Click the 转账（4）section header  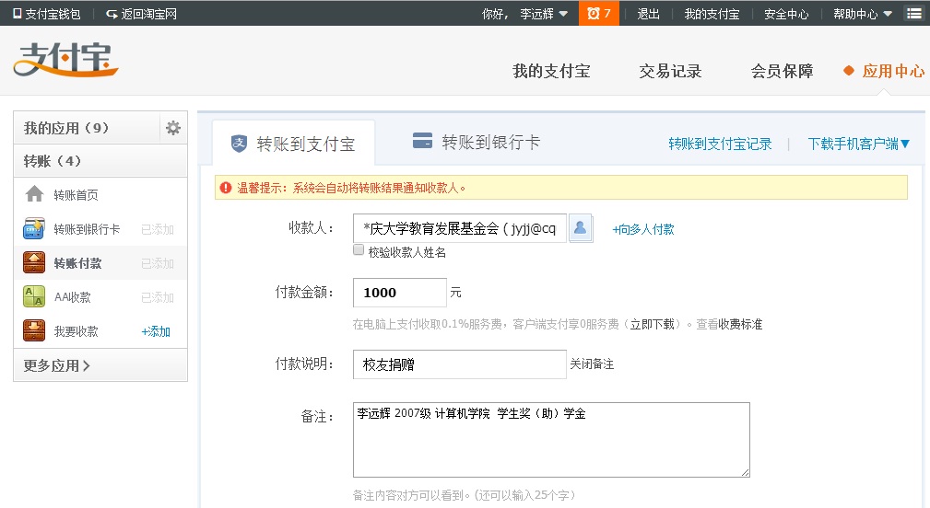[x=100, y=160]
